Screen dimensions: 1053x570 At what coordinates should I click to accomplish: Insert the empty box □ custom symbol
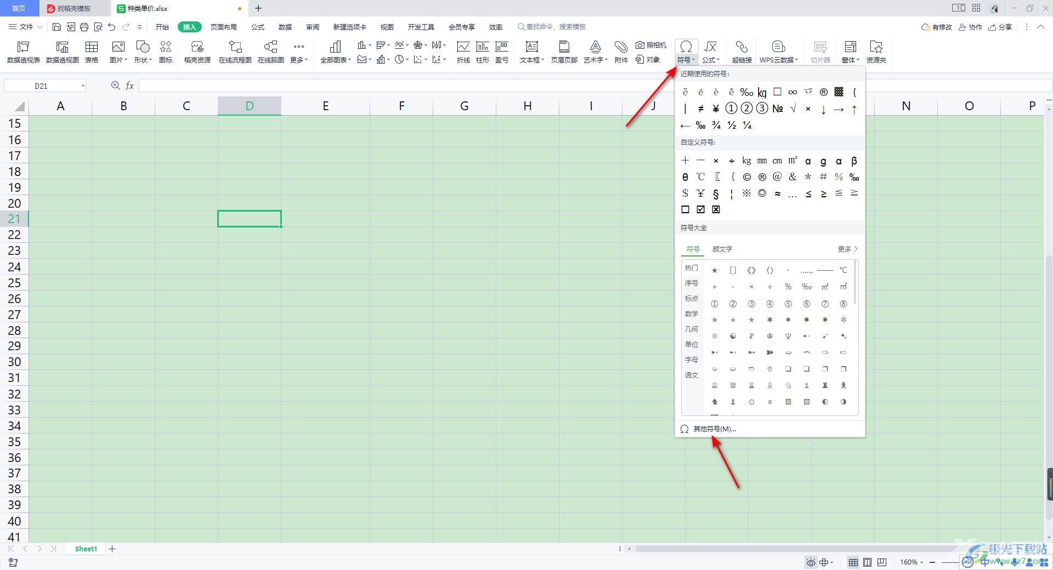point(685,209)
